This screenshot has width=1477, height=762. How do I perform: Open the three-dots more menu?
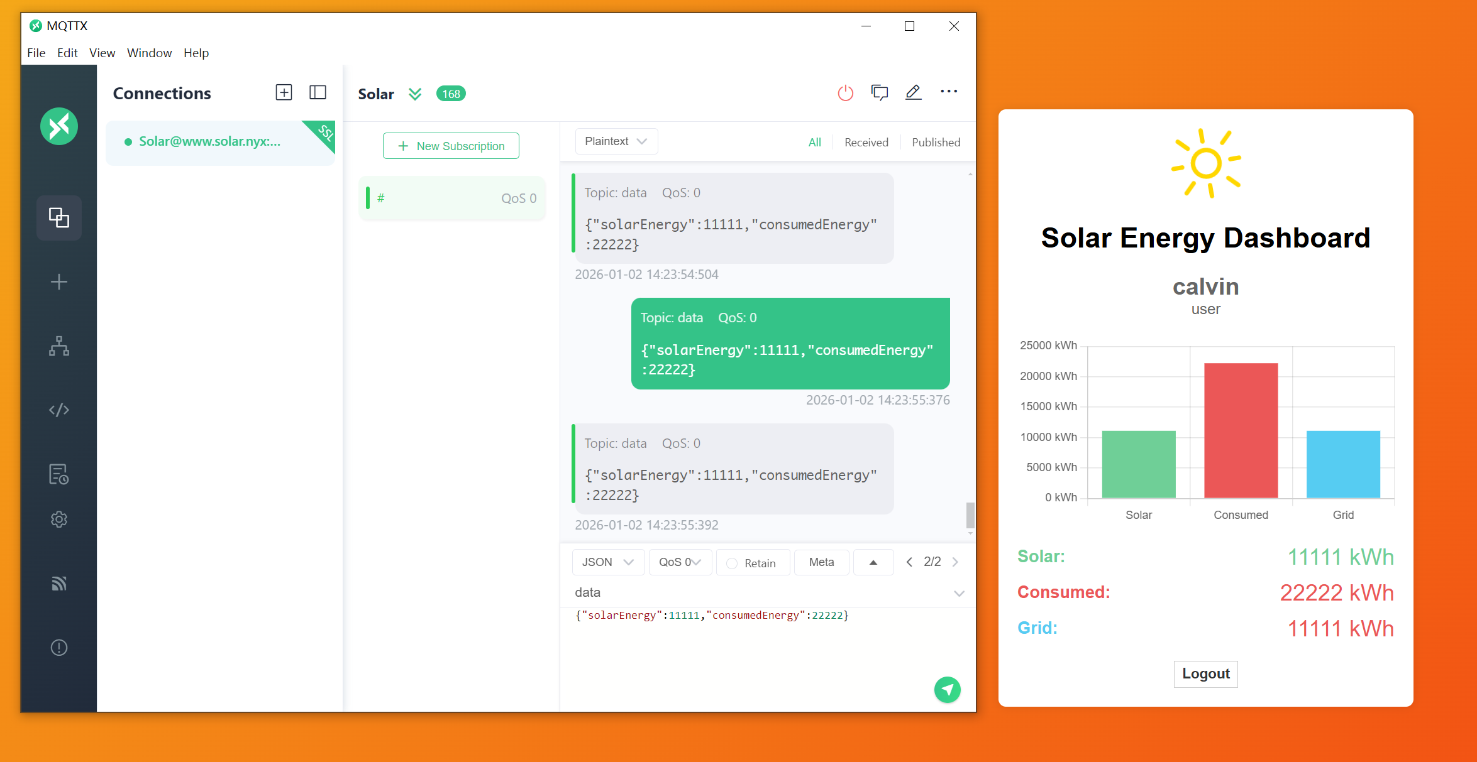948,92
